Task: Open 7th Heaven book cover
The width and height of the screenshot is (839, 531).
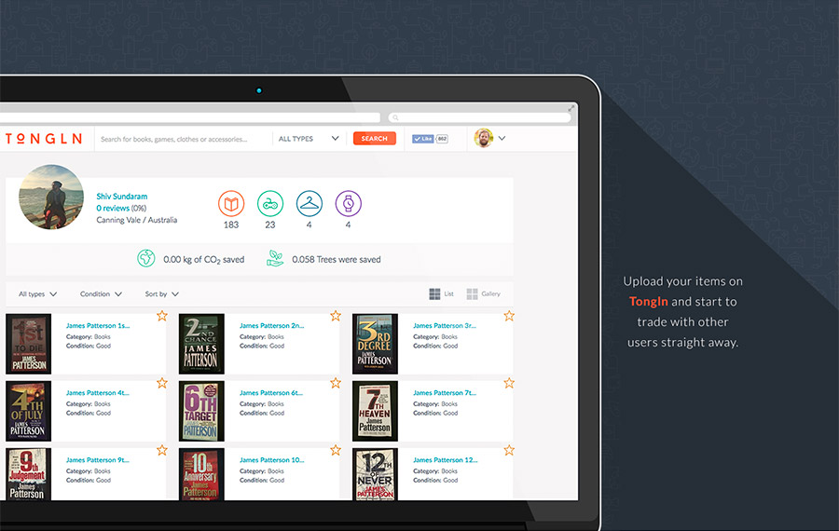Action: point(375,411)
